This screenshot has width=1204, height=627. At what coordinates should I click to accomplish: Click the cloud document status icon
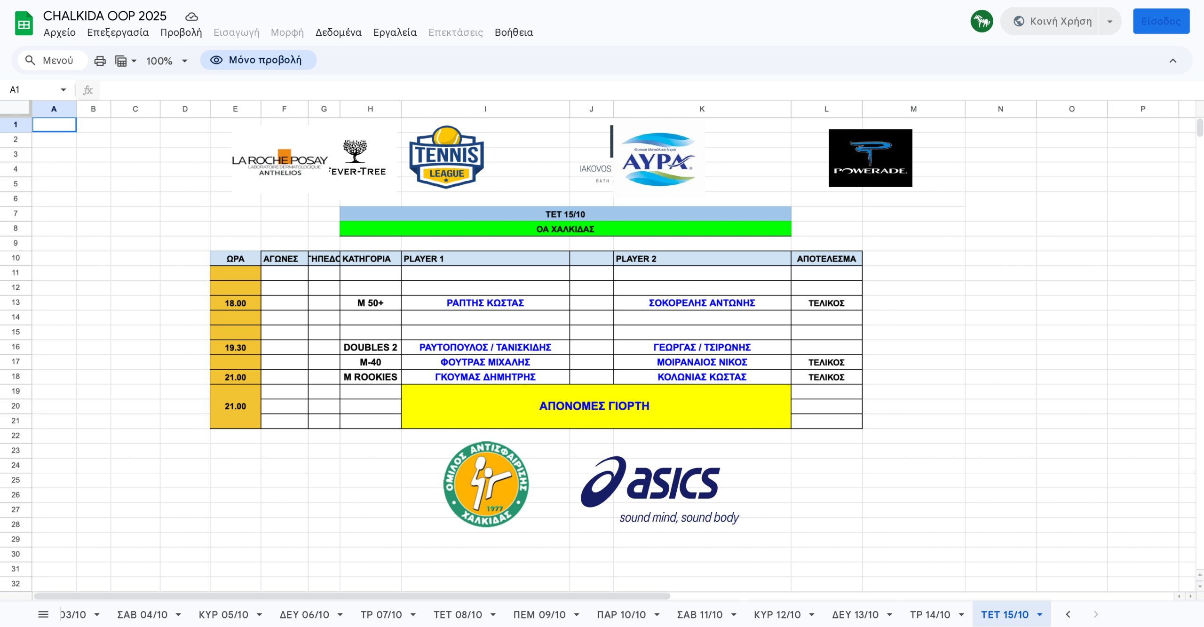coord(191,17)
